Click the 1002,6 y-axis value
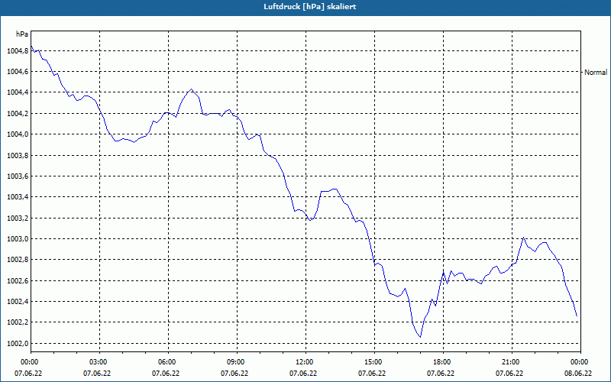Viewport: 611px width, 382px height. coord(18,280)
